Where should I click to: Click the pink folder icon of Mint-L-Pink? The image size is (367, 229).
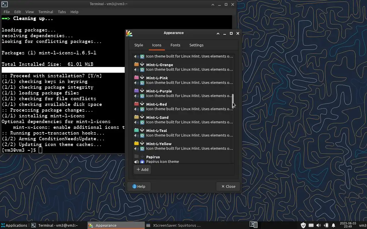click(136, 78)
